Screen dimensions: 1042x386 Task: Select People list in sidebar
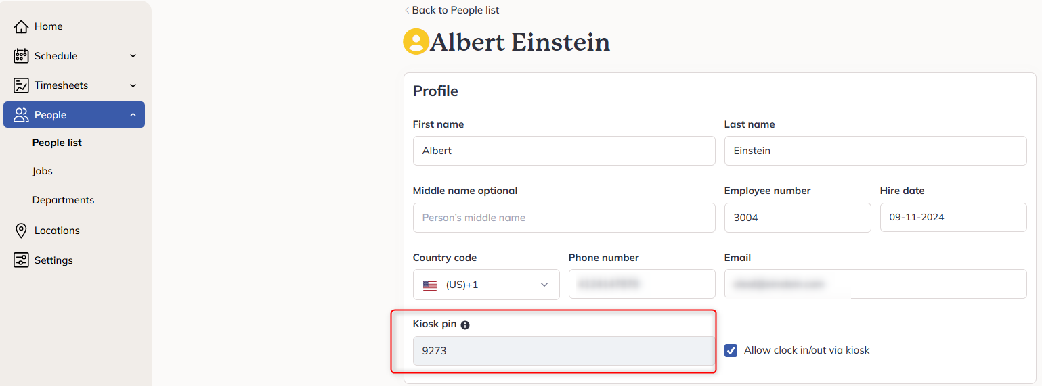pyautogui.click(x=57, y=143)
